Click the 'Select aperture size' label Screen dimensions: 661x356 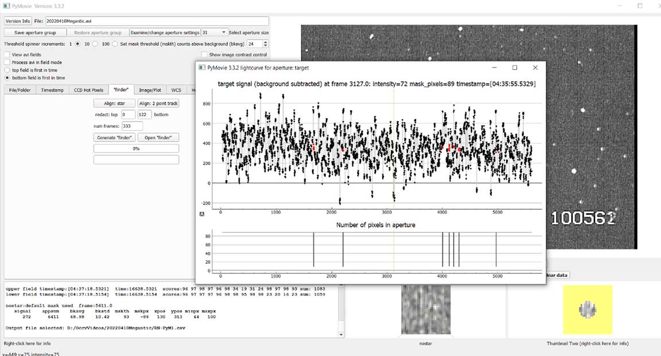coord(248,33)
